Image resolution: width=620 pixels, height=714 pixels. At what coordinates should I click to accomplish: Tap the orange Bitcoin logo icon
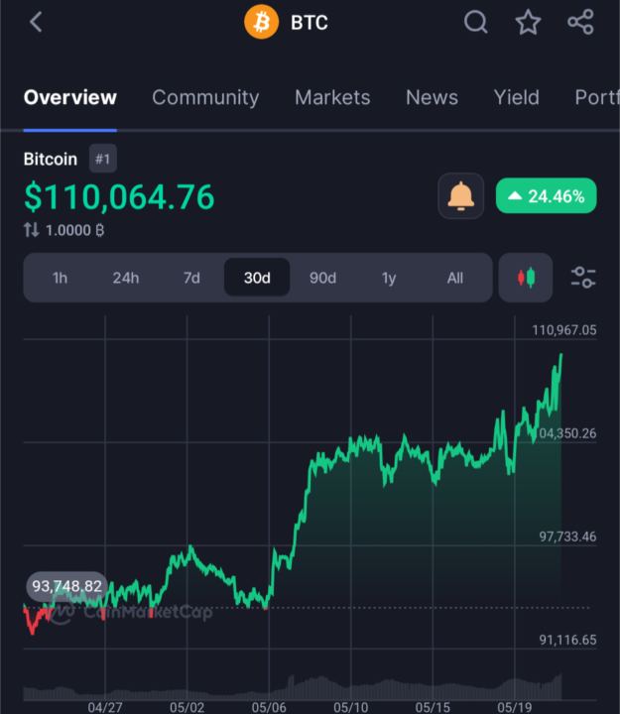[262, 22]
